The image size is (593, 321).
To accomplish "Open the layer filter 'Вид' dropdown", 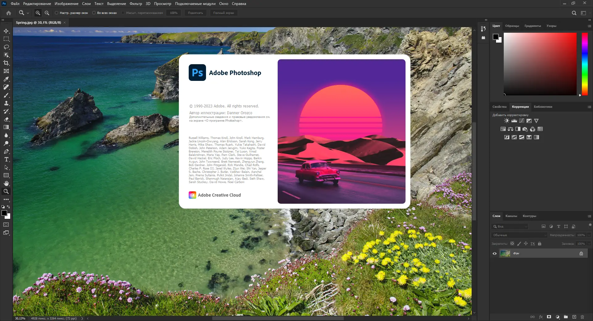I will pyautogui.click(x=510, y=226).
